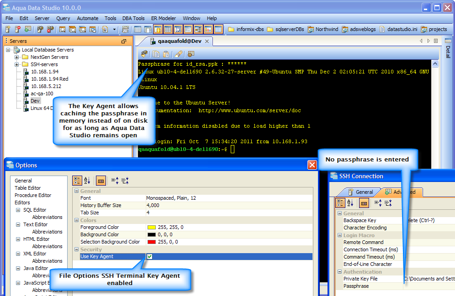Click the server icon with red minus badge
The width and height of the screenshot is (455, 296).
pyautogui.click(x=18, y=29)
